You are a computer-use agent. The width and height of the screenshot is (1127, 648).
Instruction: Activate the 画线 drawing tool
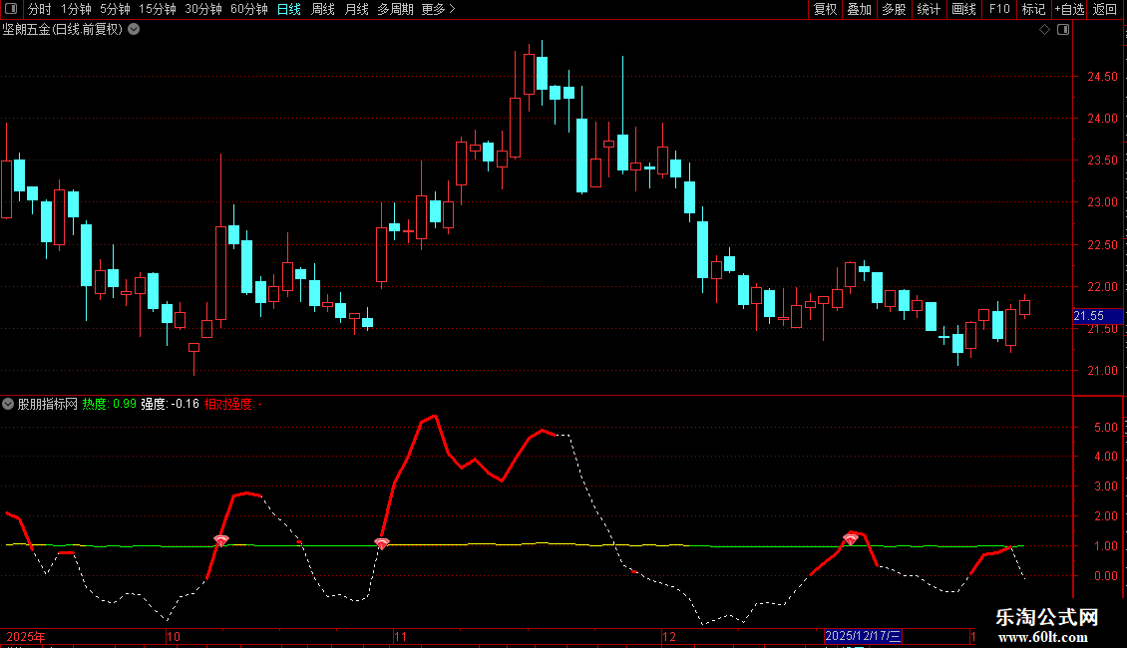coord(963,9)
